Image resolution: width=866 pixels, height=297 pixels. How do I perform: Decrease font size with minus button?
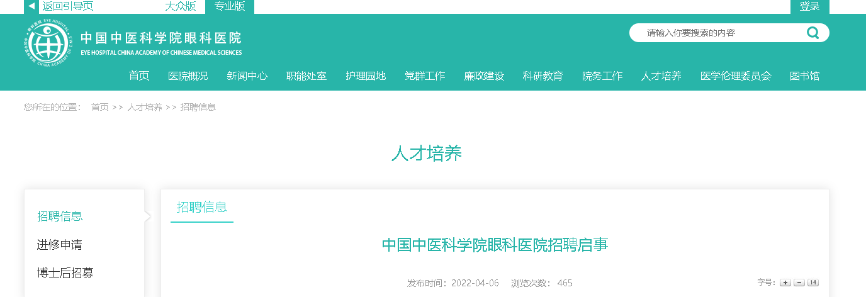pos(799,283)
